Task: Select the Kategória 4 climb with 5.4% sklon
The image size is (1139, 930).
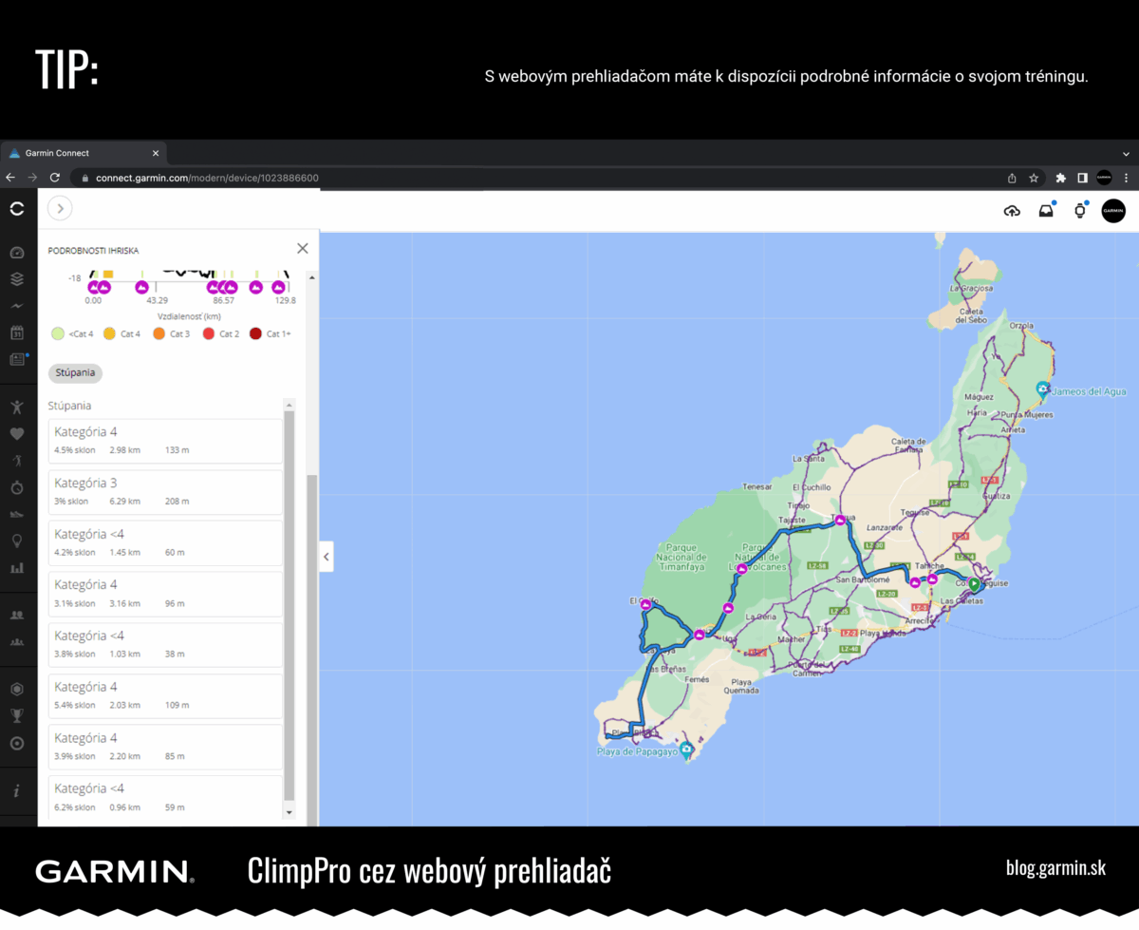Action: pyautogui.click(x=165, y=695)
